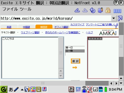
Task: Follow the ウェブページ翻訳 link
Action: click(x=30, y=33)
